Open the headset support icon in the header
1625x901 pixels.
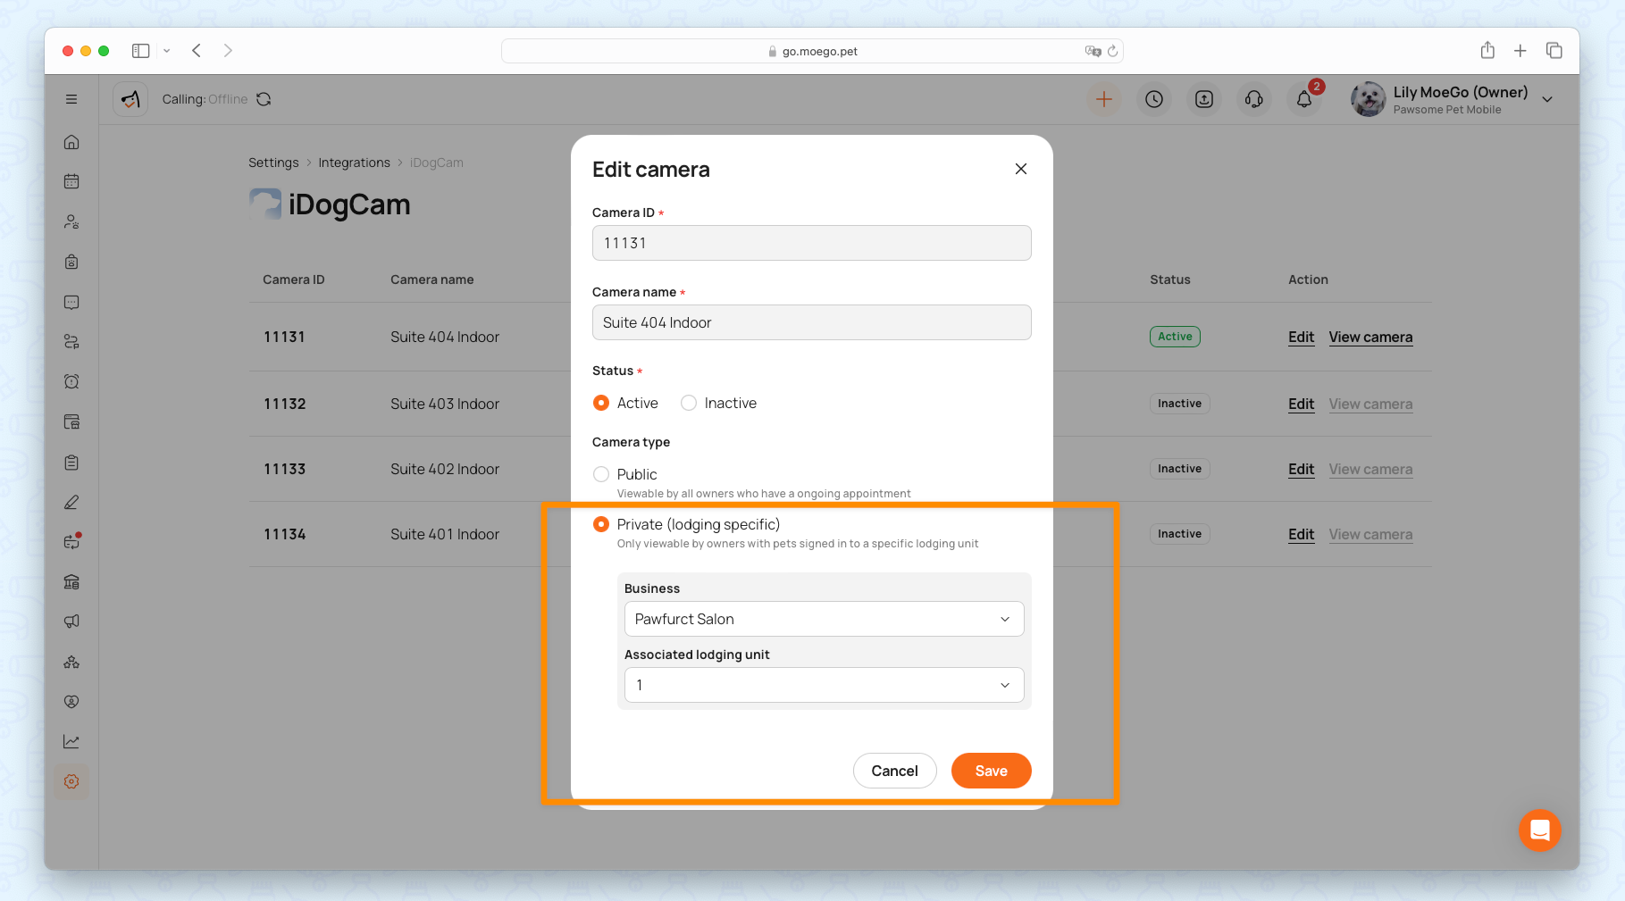(x=1254, y=99)
